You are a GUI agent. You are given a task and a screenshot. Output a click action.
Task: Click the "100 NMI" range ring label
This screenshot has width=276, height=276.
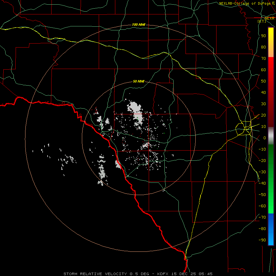coord(139,25)
